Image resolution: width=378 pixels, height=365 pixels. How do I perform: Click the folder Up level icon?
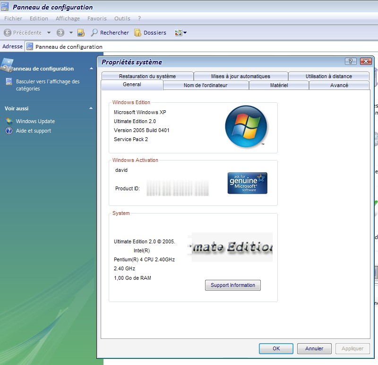[x=81, y=33]
